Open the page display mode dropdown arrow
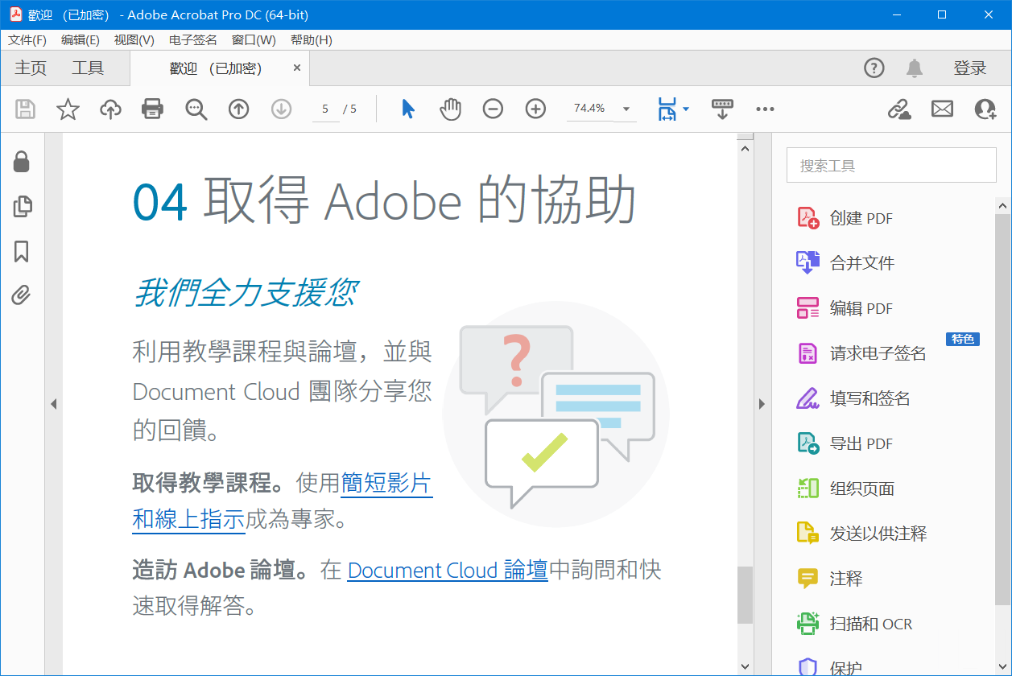The height and width of the screenshot is (676, 1012). (685, 108)
